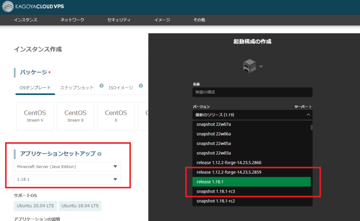Image resolution: width=360 pixels, height=221 pixels.
Task: Switch to the ISOイメージ tab
Action: [x=121, y=88]
